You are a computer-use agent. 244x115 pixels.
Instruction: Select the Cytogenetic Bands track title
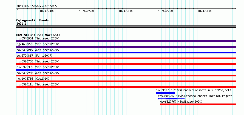coord(33,20)
